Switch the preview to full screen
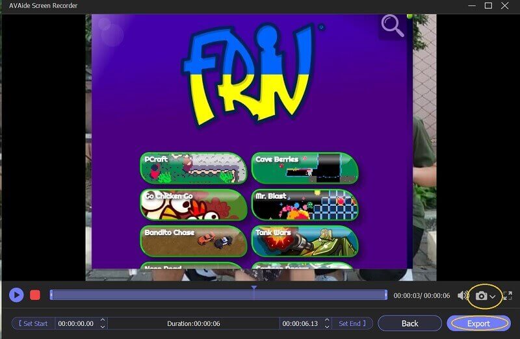Image resolution: width=520 pixels, height=339 pixels. pyautogui.click(x=508, y=295)
